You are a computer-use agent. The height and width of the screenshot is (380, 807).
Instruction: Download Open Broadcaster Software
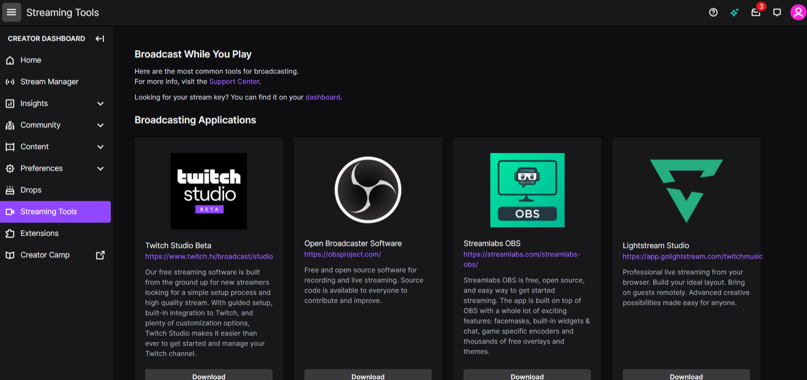368,375
